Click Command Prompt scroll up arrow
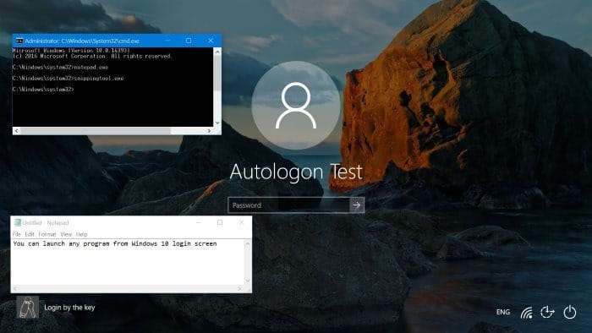 (x=217, y=52)
